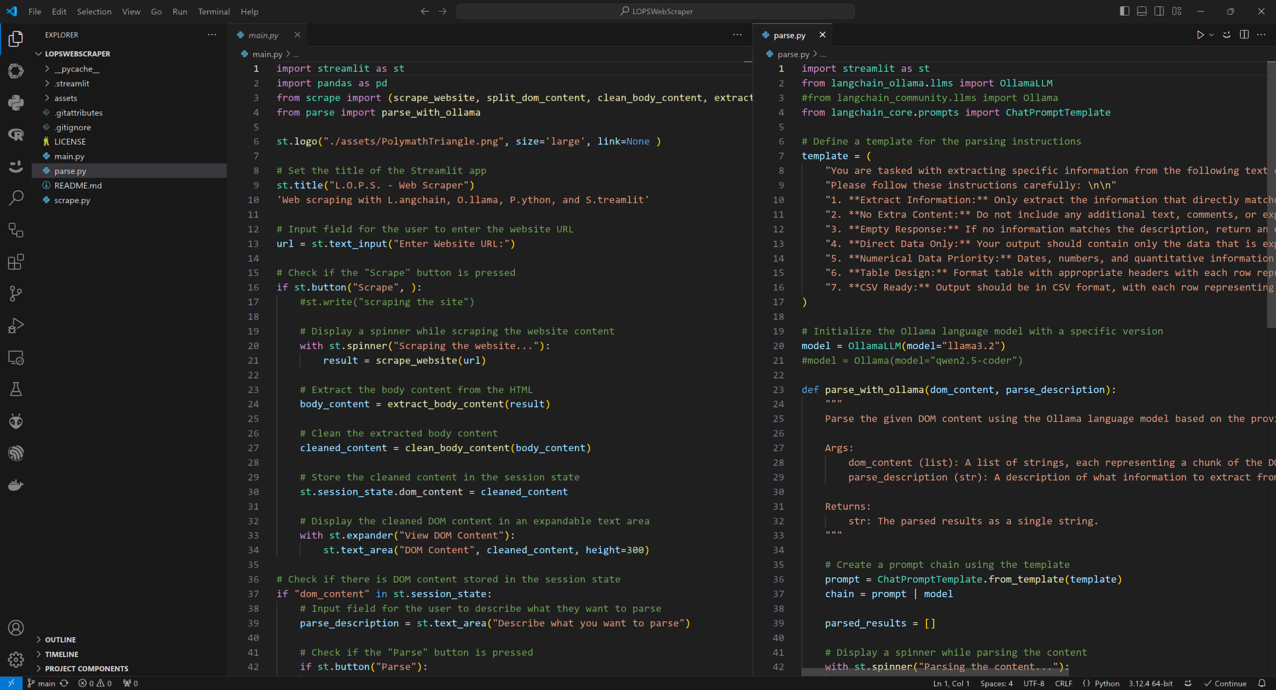Open Explorer views and more actions ellipsis
The width and height of the screenshot is (1276, 690).
[212, 35]
